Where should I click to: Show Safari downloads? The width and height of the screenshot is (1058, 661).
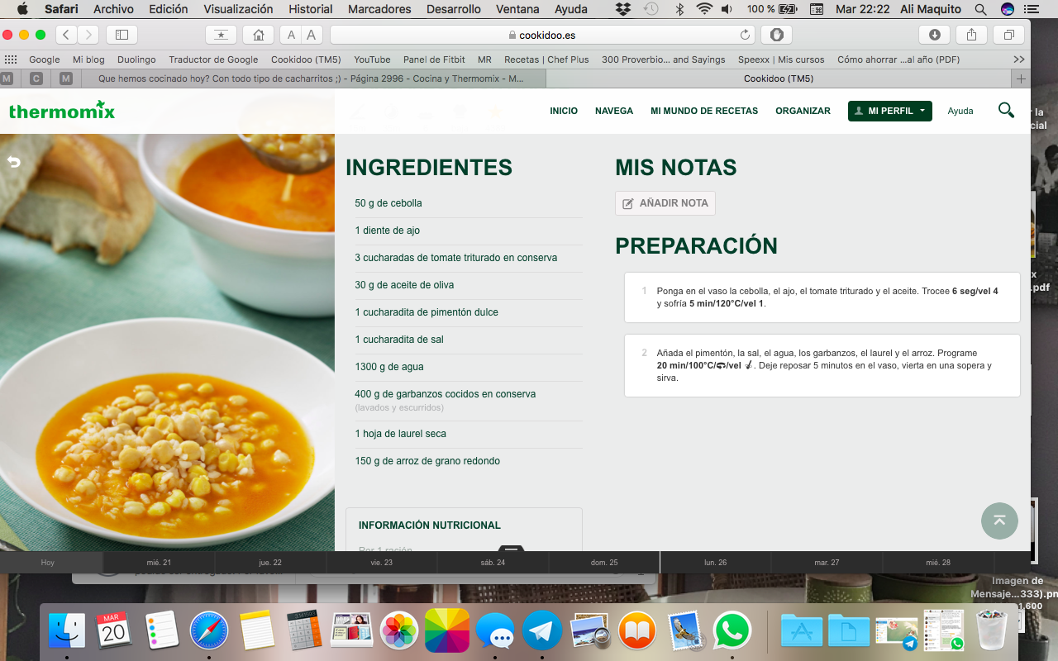pyautogui.click(x=935, y=35)
